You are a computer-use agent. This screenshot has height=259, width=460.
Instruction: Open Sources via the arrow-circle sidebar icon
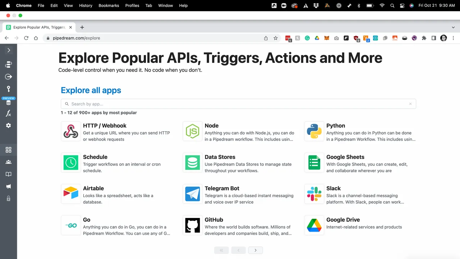point(9,77)
